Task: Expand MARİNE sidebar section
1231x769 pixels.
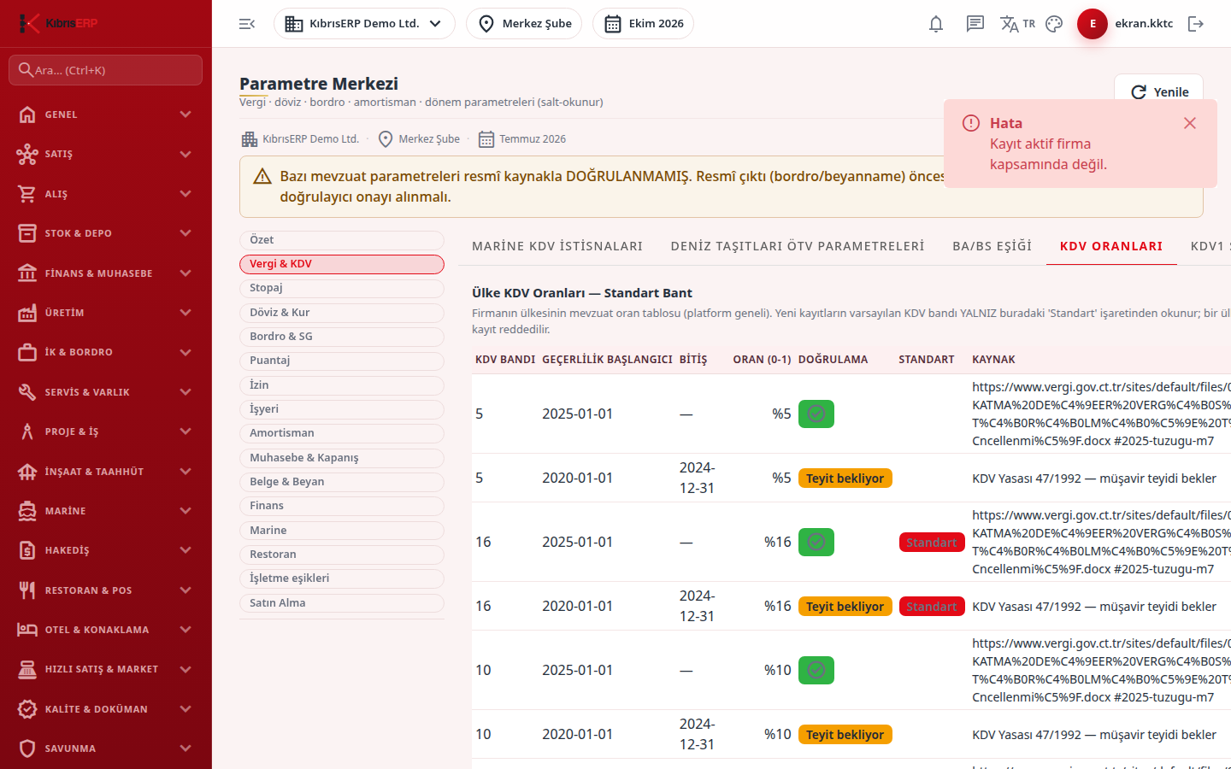Action: [x=106, y=511]
